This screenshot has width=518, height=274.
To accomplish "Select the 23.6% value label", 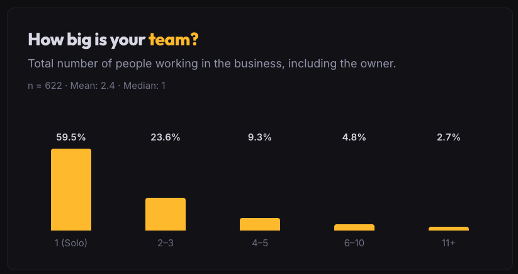I will pos(166,137).
